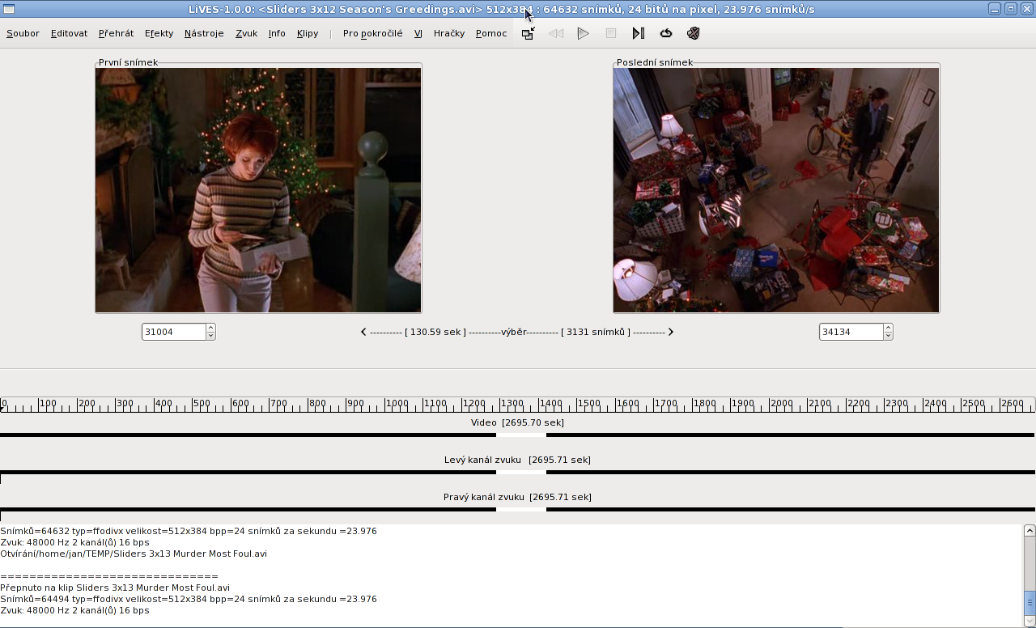This screenshot has width=1036, height=628.
Task: Click the 2000 mark on the timeline ruler
Action: pos(781,403)
